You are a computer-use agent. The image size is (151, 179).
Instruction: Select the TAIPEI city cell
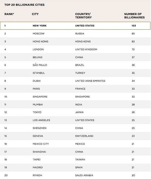click(x=37, y=159)
